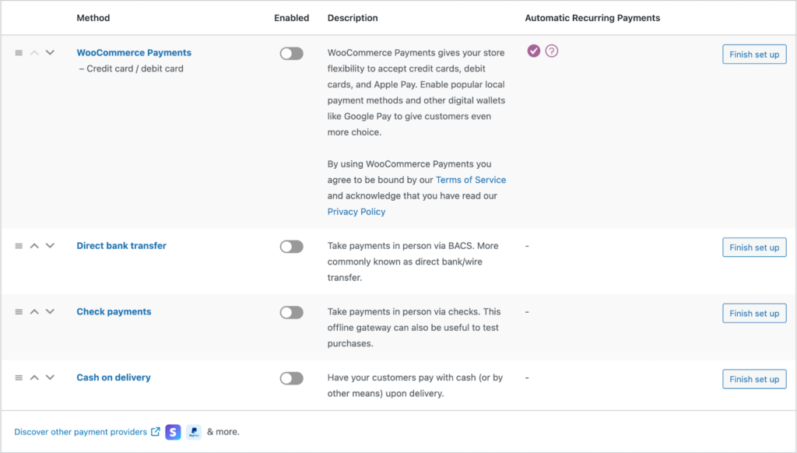Move Direct bank transfer up
The image size is (797, 453).
pyautogui.click(x=34, y=246)
